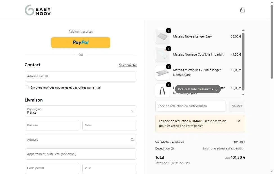Click the text Matelas Table à Langer Easy

[x=192, y=36]
